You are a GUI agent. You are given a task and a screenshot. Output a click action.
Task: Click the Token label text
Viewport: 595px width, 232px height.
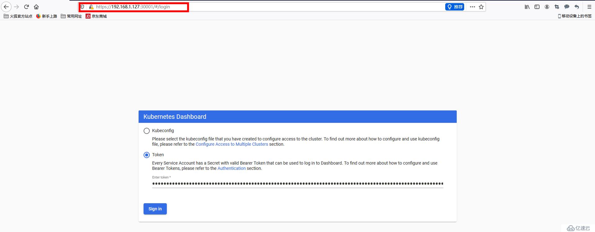click(158, 155)
